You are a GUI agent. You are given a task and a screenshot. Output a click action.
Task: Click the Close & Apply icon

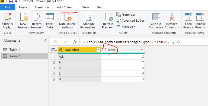pos(8,17)
